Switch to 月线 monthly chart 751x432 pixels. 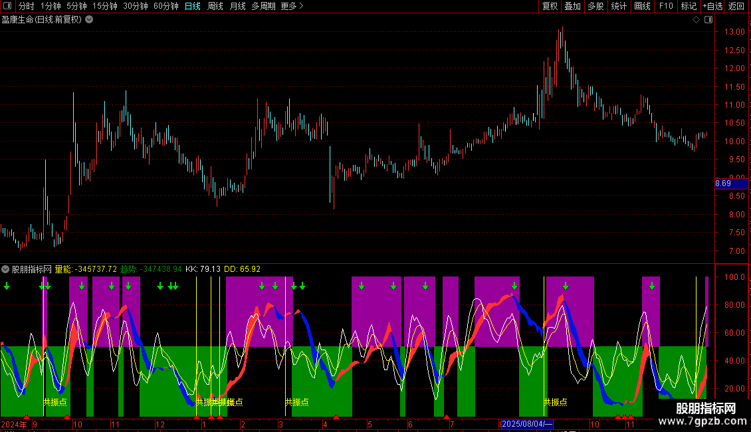coord(237,6)
